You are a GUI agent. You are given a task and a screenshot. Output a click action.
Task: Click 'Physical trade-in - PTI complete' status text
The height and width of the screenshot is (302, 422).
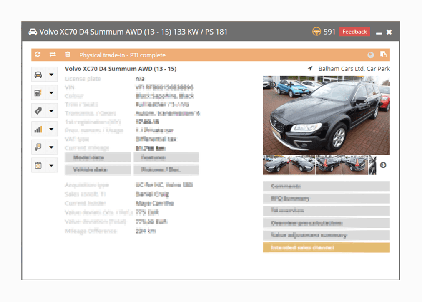(123, 55)
